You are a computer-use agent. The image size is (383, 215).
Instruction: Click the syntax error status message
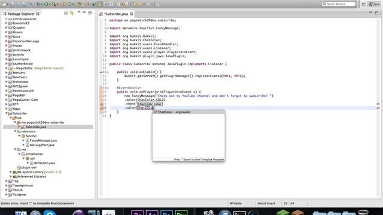(x=37, y=203)
